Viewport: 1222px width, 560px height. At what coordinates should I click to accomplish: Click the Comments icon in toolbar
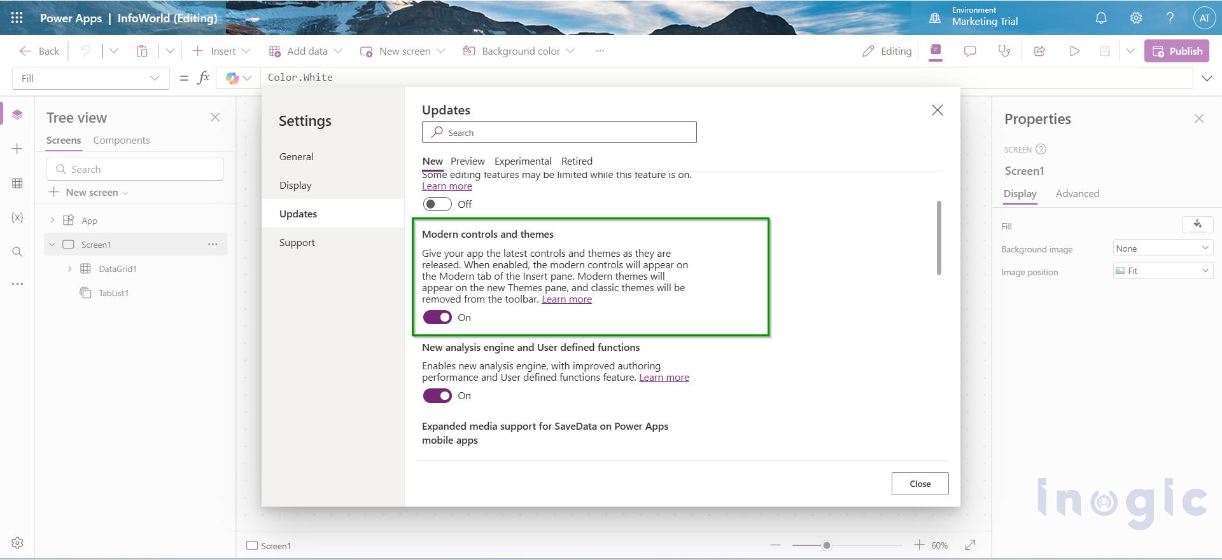(970, 51)
